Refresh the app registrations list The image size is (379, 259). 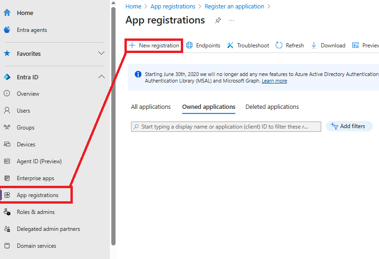290,46
